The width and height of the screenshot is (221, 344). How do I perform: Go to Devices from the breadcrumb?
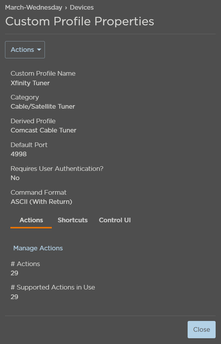(x=81, y=7)
